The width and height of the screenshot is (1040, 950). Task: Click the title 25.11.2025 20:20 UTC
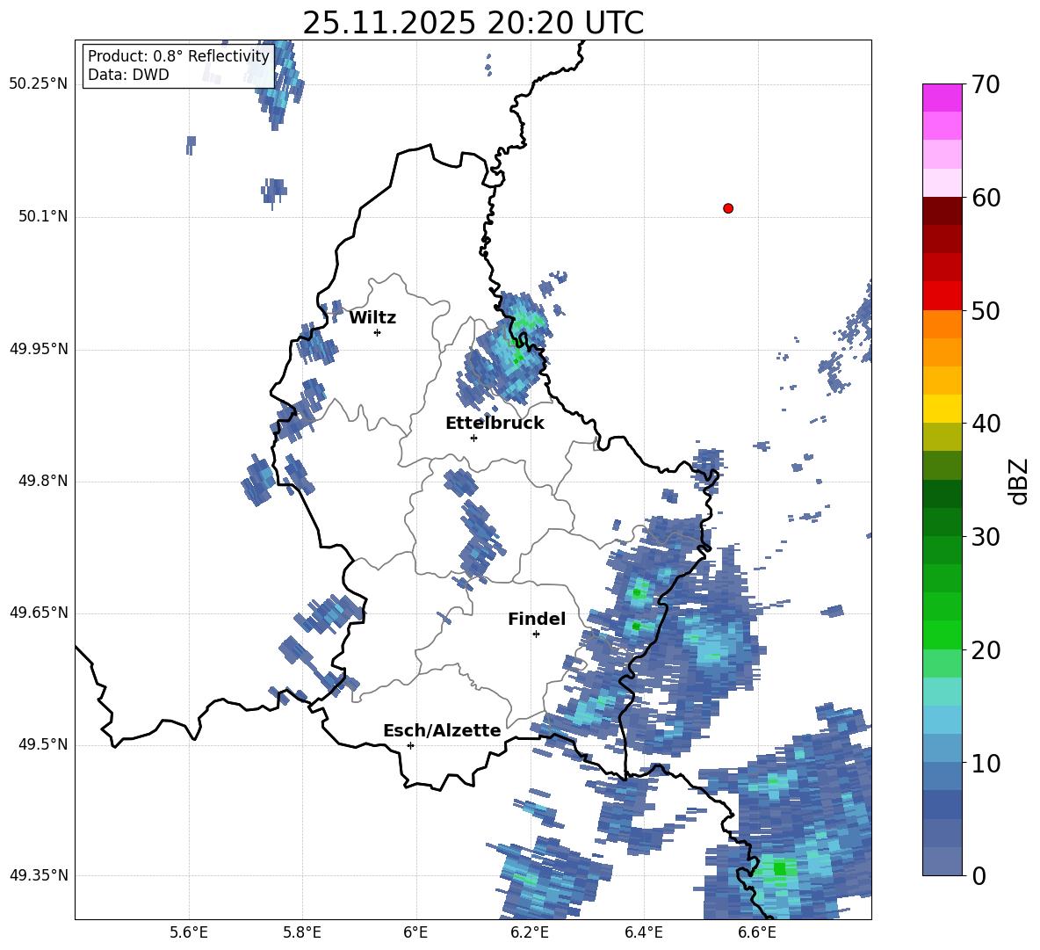[473, 23]
